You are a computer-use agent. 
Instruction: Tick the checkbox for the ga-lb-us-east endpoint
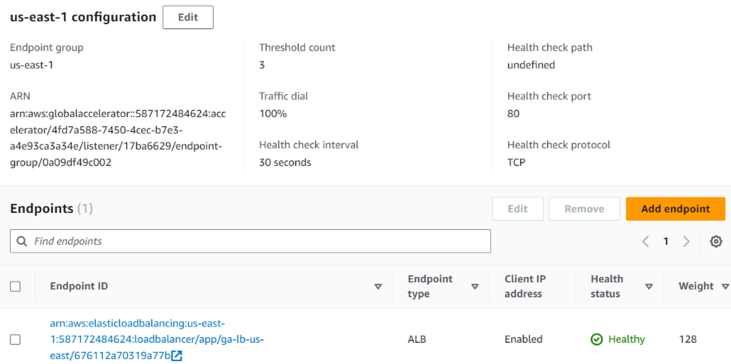click(x=15, y=340)
